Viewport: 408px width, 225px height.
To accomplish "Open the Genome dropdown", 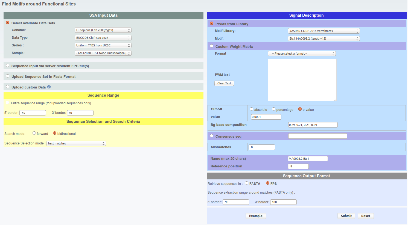I will tap(103, 30).
